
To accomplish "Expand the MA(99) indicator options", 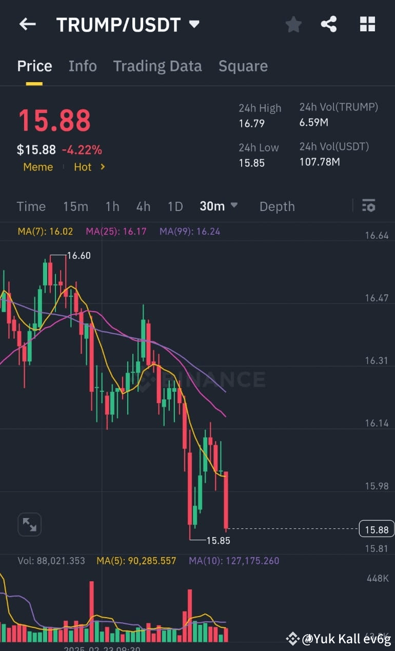I will click(x=189, y=232).
